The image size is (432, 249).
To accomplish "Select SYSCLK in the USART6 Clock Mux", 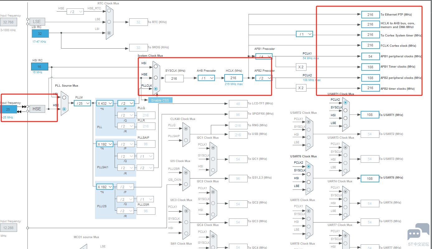I will click(309, 174).
